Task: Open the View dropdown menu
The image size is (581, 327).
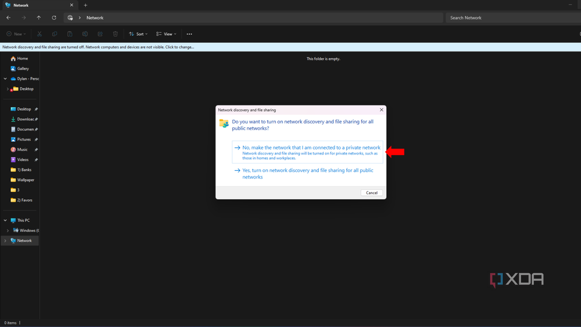Action: (166, 34)
